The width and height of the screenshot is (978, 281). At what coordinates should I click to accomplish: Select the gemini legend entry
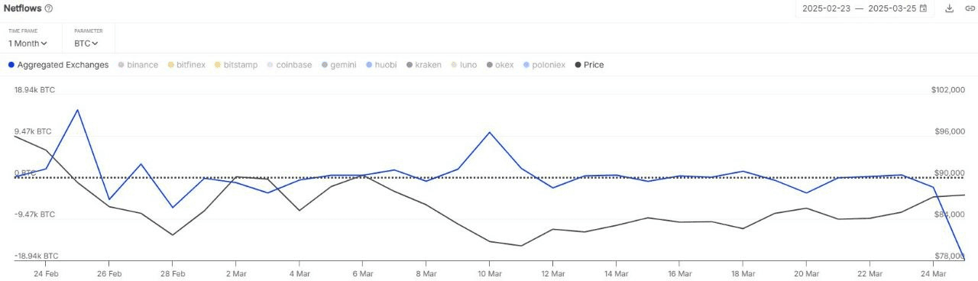point(339,65)
